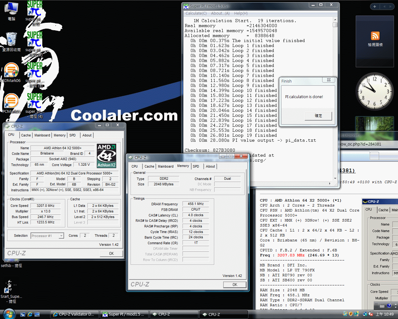This screenshot has width=398, height=319.
Task: Click the Show desktop quick launch icon
Action: coord(37,314)
